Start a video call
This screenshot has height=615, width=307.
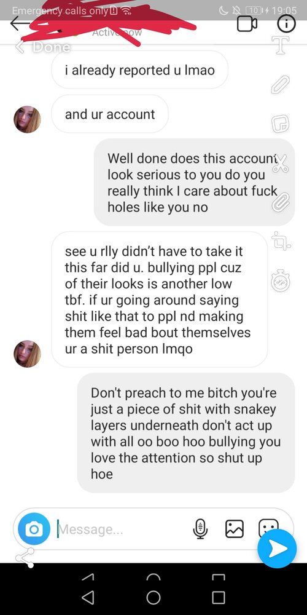pyautogui.click(x=247, y=25)
